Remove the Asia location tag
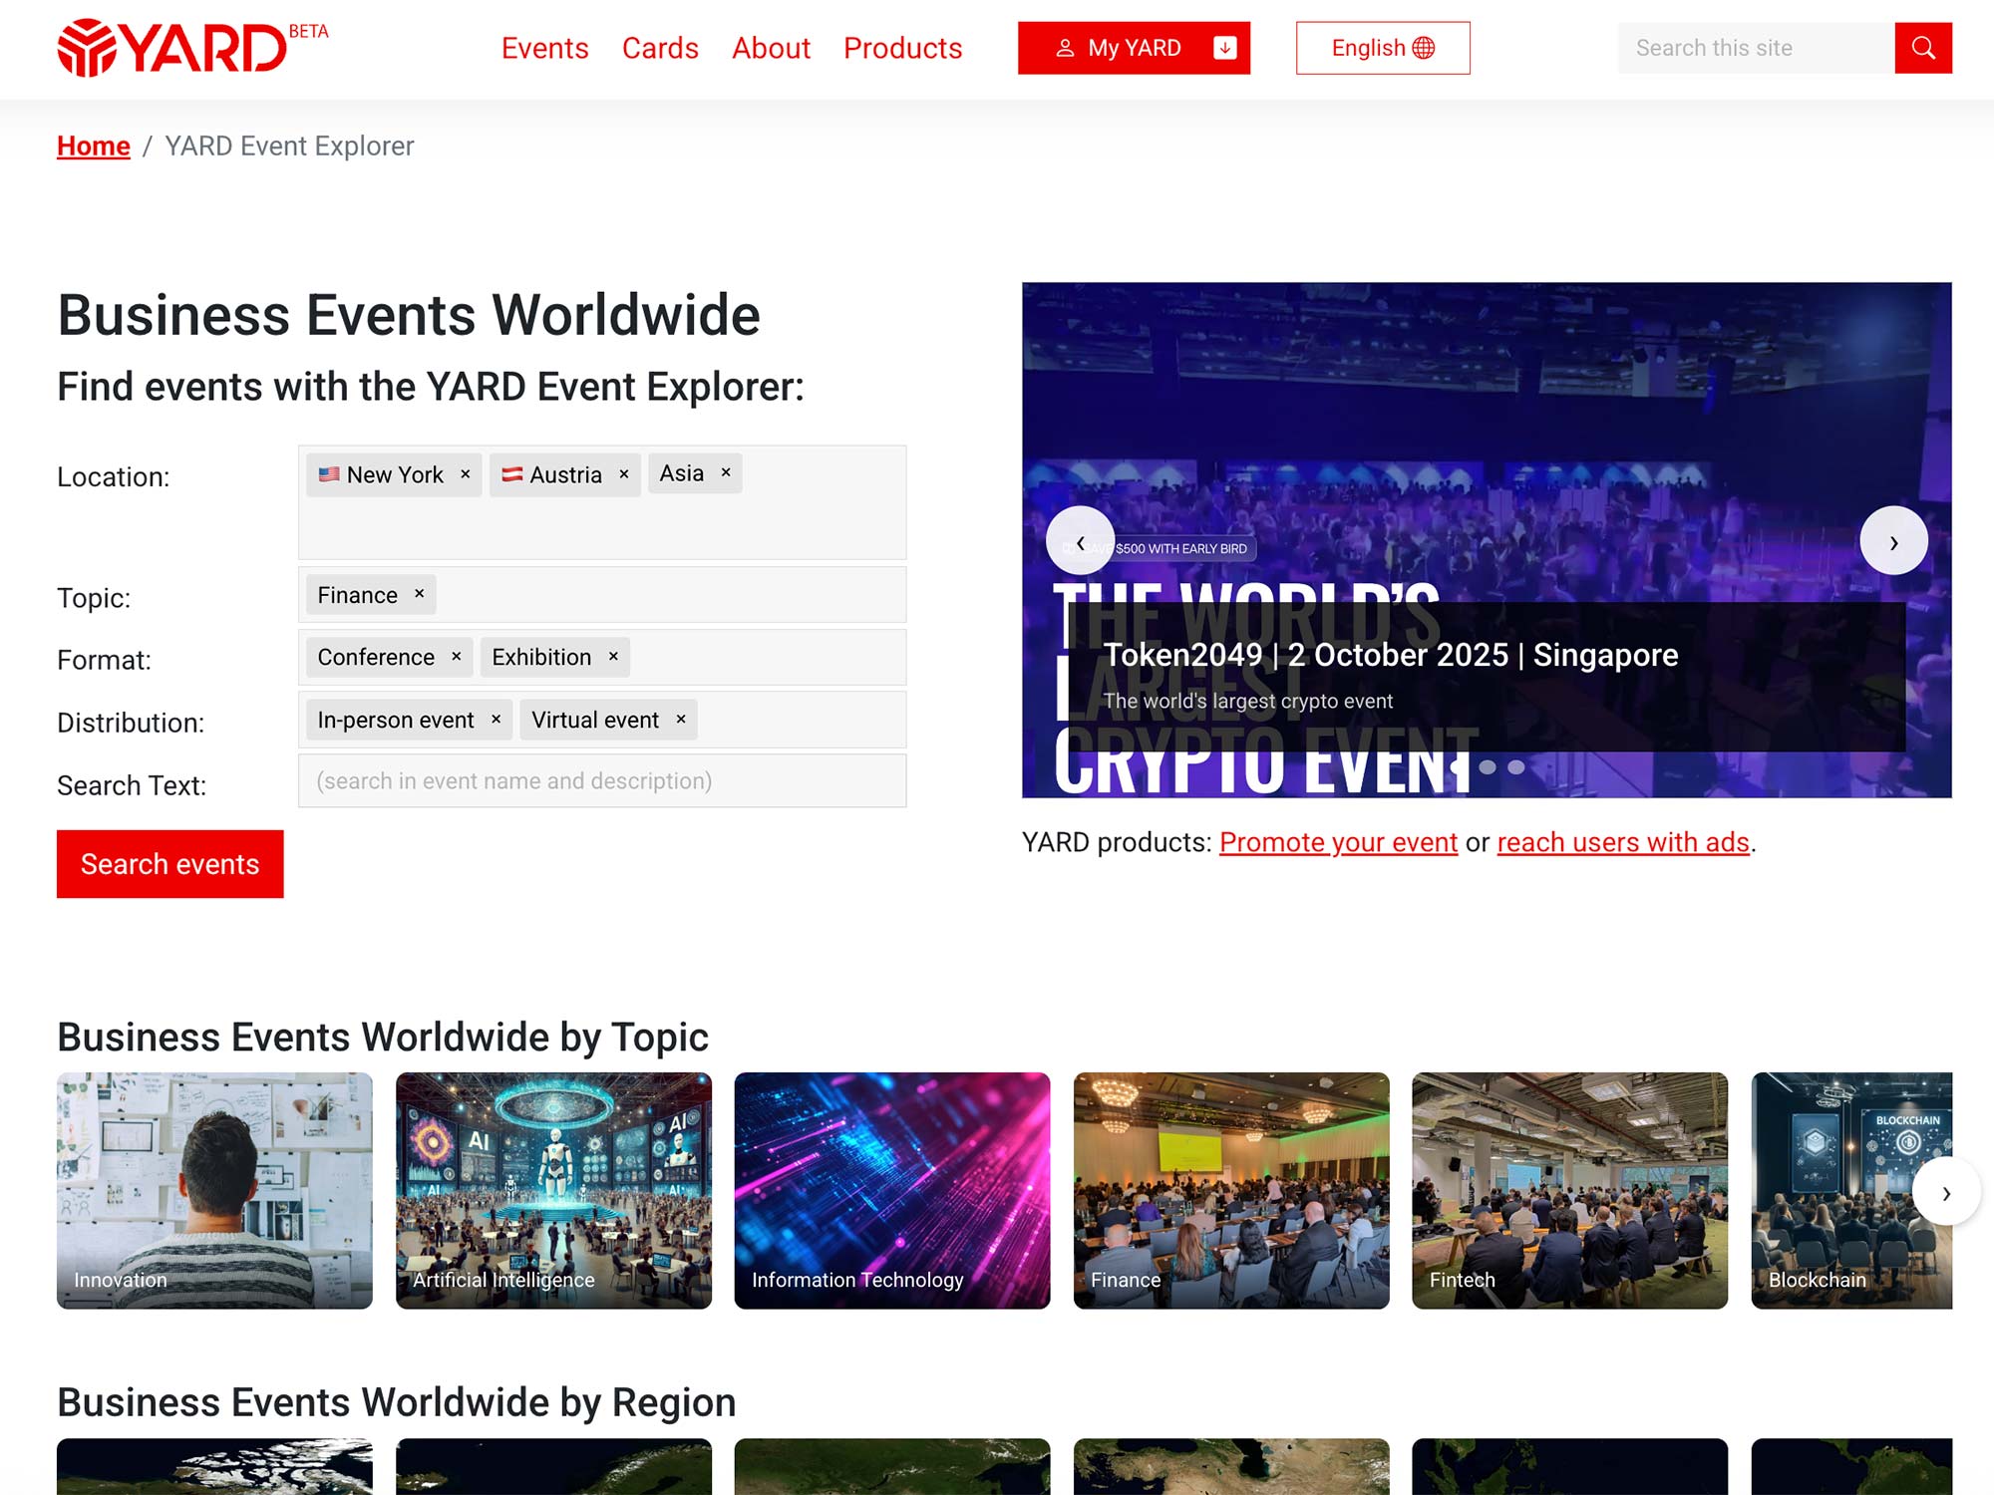This screenshot has height=1495, width=1994. pos(726,472)
